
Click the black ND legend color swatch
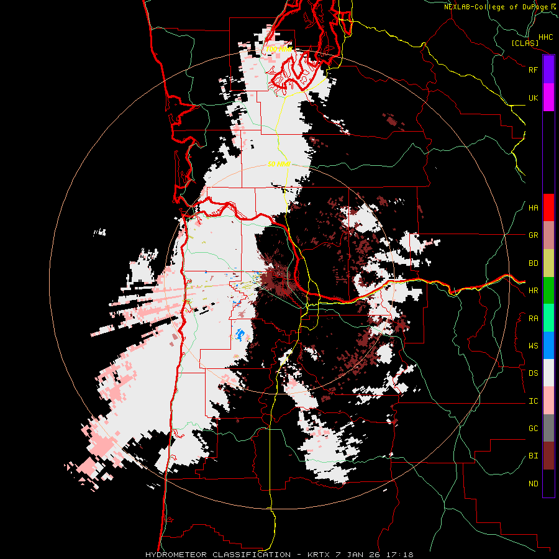[548, 483]
